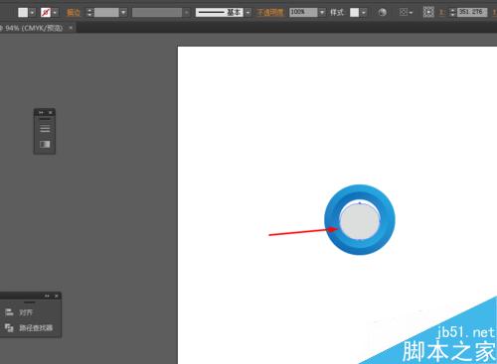Collapse the 对齐 panel group with double arrows
Viewport: 497px width, 364px height.
pyautogui.click(x=47, y=296)
